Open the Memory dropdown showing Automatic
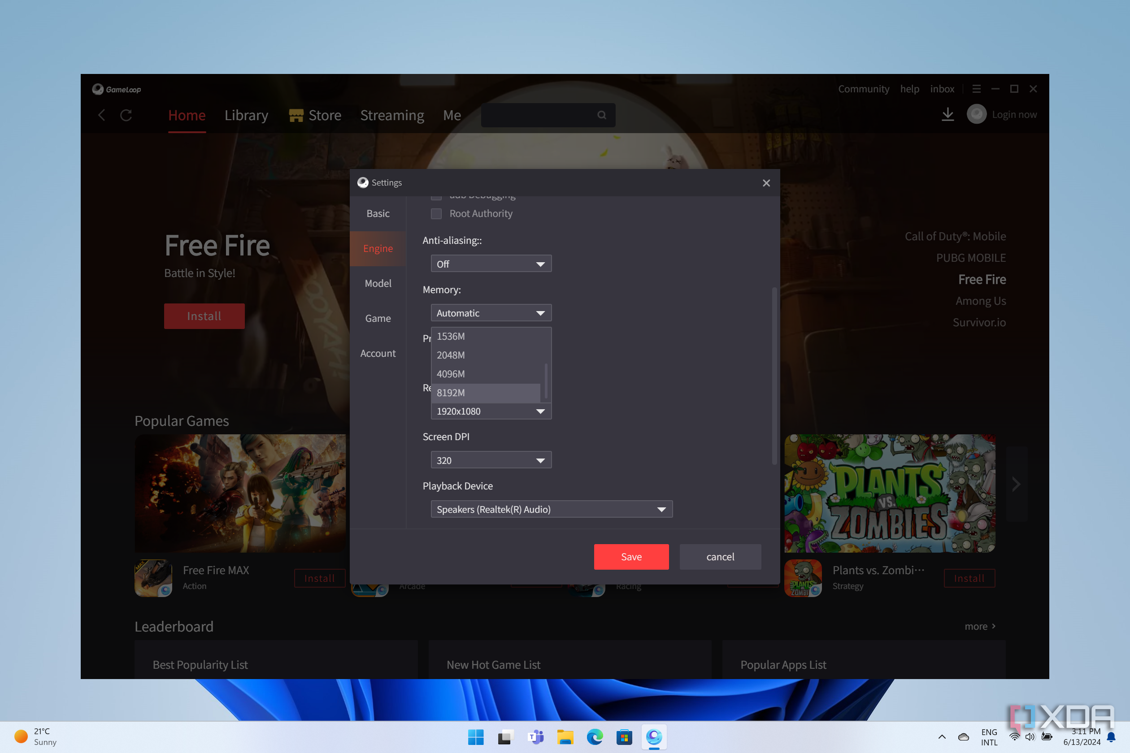The height and width of the screenshot is (753, 1130). 491,313
